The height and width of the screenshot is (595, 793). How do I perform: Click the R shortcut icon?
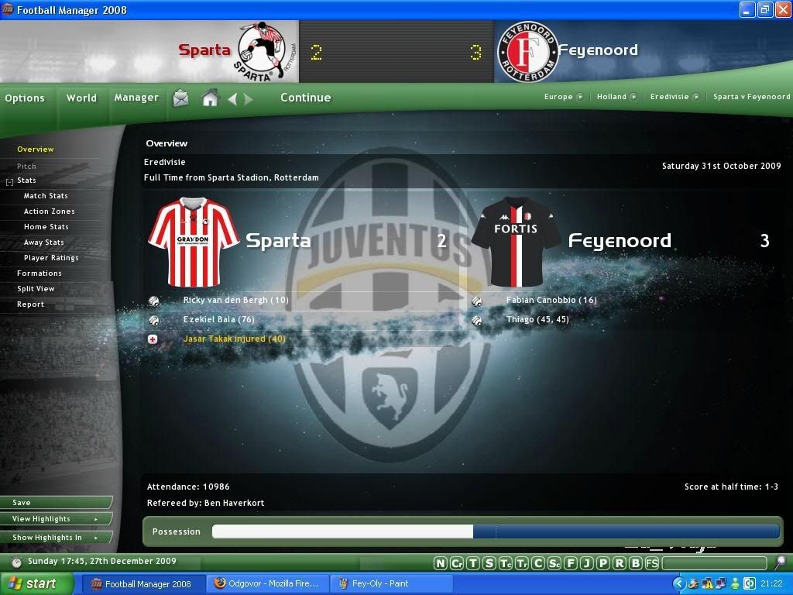(619, 563)
